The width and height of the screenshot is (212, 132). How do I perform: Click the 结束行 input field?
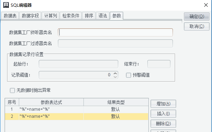pyautogui.click(x=159, y=64)
